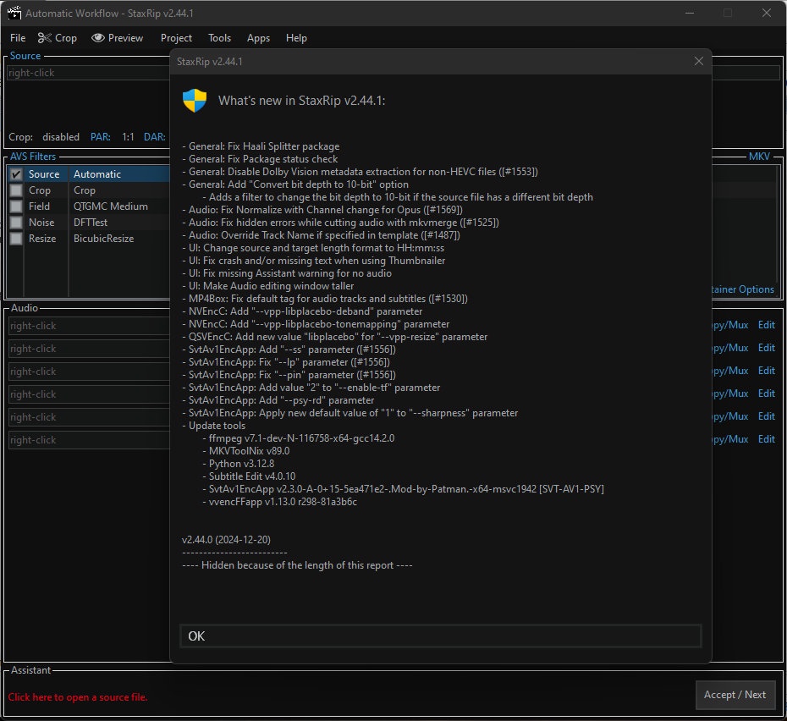Click the ffmpeg v7.1-dev version line
Viewport: 787px width, 721px height.
point(299,438)
